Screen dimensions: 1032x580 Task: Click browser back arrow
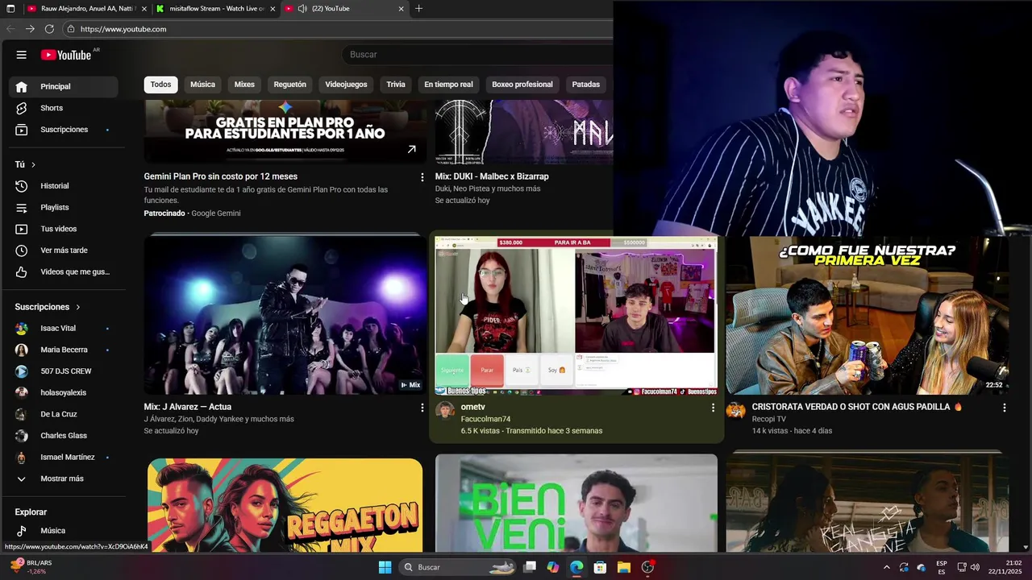click(x=10, y=29)
